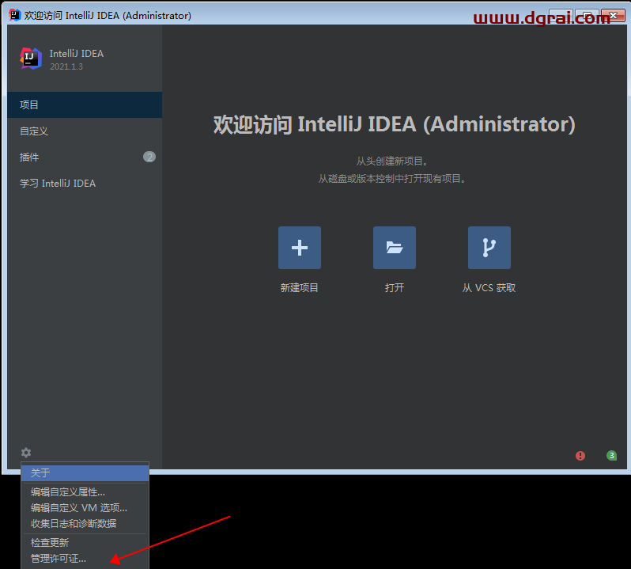The height and width of the screenshot is (569, 631).
Task: Choose 关于 from the gear menu
Action: (85, 472)
